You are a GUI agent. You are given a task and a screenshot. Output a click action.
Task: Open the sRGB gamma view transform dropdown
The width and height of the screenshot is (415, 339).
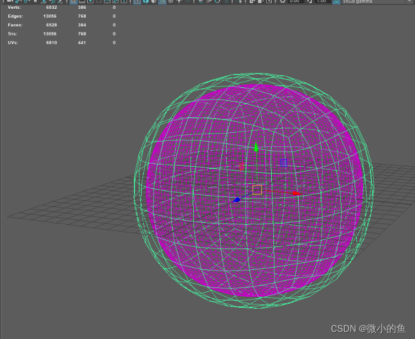pyautogui.click(x=376, y=1)
